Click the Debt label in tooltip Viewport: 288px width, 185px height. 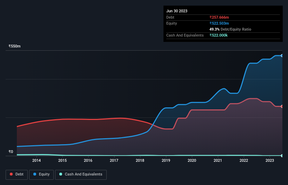170,17
